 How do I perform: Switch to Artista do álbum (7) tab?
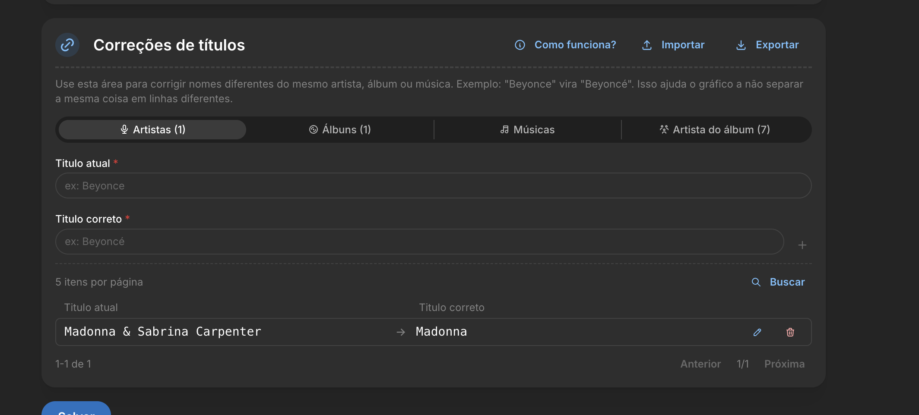[715, 130]
